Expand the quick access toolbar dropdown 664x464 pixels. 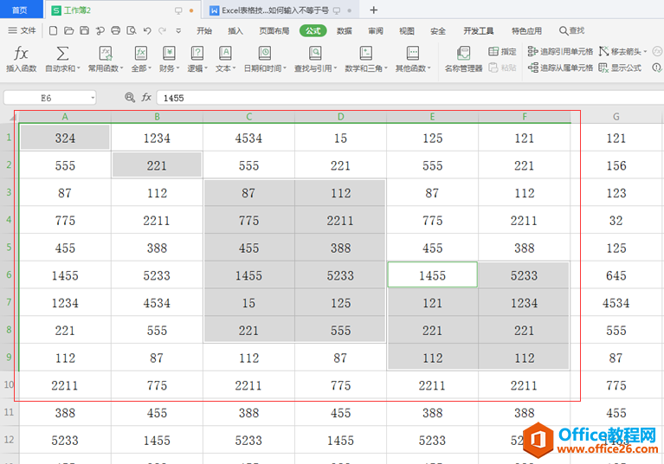[x=178, y=30]
